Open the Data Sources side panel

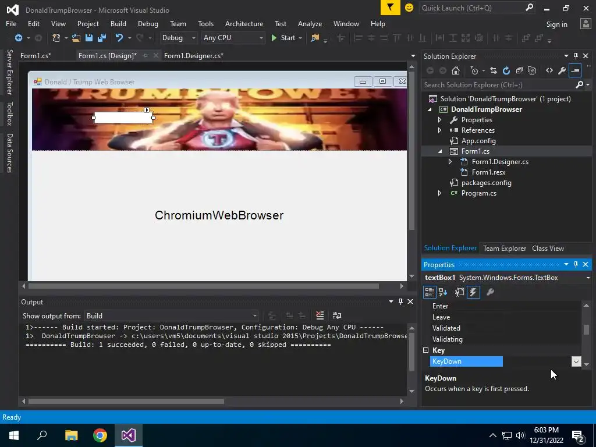[x=9, y=153]
